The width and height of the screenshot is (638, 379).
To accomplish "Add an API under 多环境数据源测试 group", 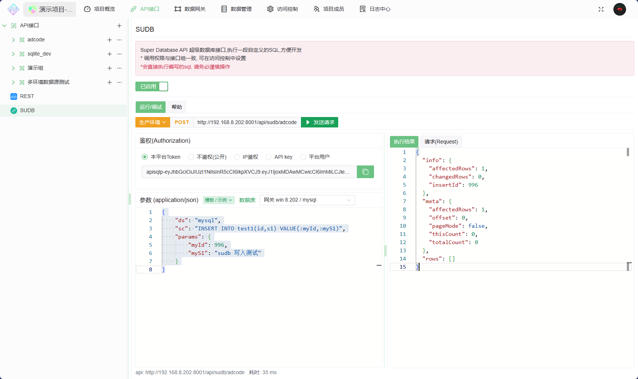I will 110,82.
